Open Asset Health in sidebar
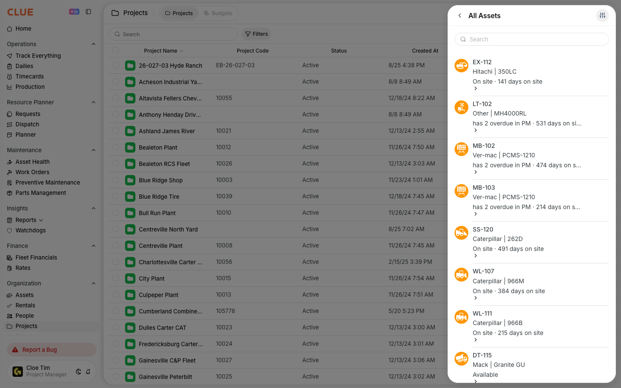The image size is (621, 388). (32, 162)
